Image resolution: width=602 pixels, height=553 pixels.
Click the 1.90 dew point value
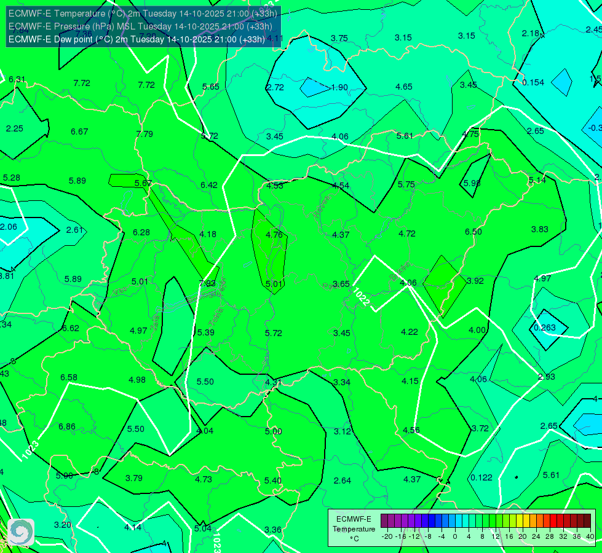(x=339, y=87)
